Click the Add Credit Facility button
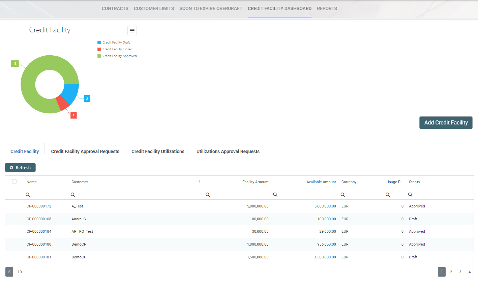478x282 pixels. pyautogui.click(x=446, y=123)
